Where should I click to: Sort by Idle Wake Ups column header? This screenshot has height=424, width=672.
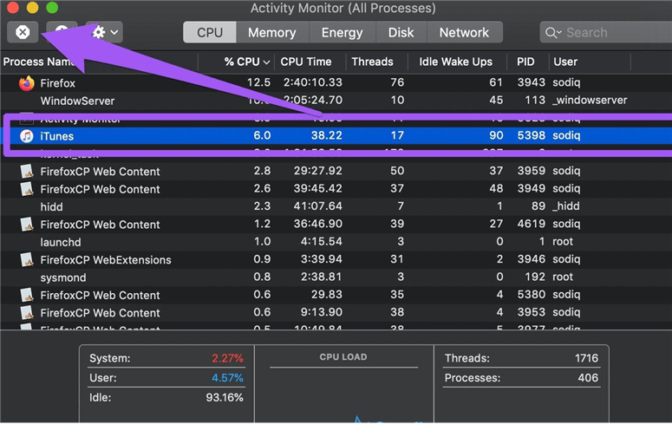[455, 62]
